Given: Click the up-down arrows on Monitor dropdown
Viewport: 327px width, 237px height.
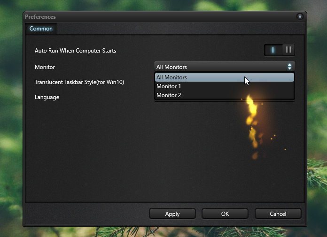Looking at the screenshot, I should (x=289, y=67).
